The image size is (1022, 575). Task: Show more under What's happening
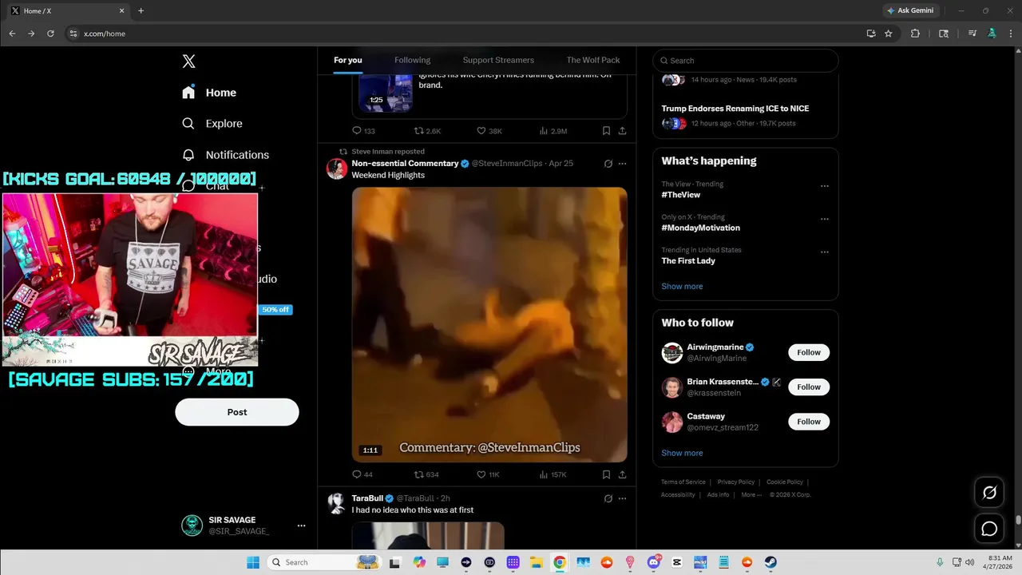[x=682, y=286]
